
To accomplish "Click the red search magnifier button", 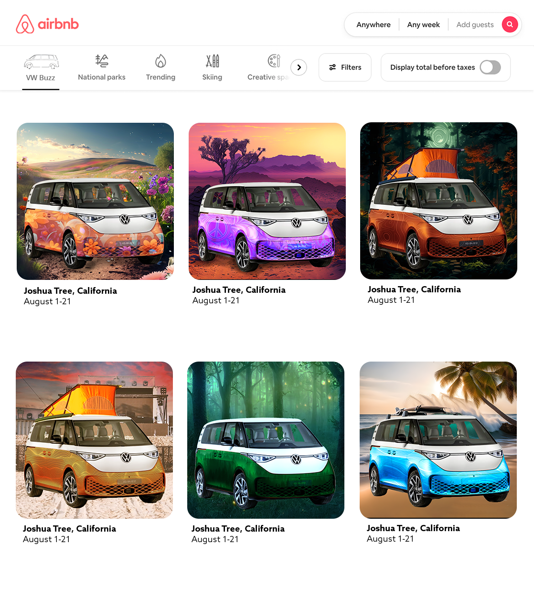I will point(510,24).
